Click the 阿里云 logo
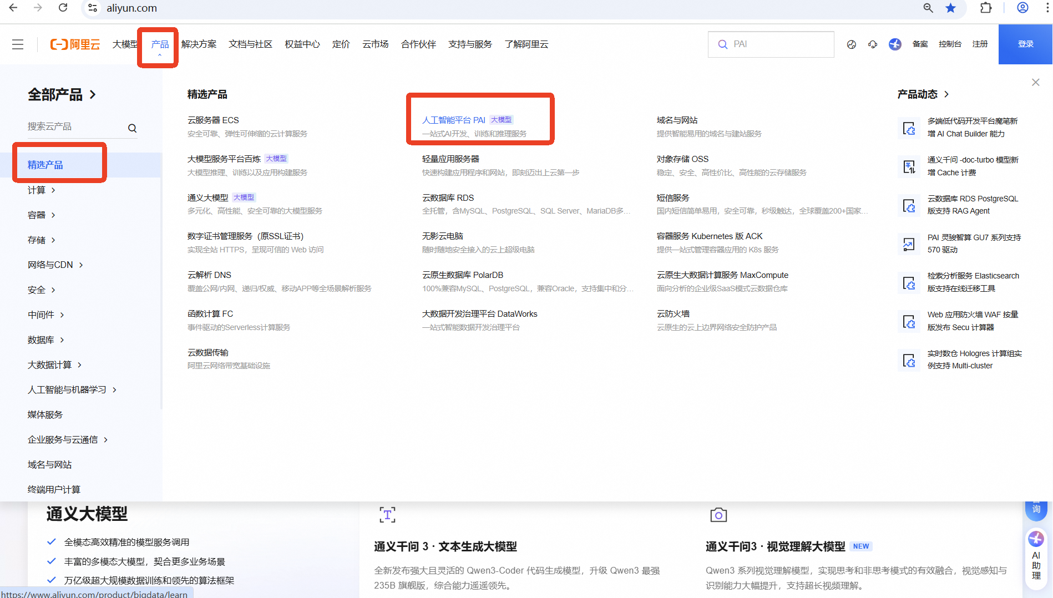Screen dimensions: 1053x598 (x=75, y=44)
